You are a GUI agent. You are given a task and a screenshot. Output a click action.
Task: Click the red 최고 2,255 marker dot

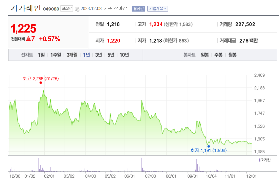[x=41, y=82]
